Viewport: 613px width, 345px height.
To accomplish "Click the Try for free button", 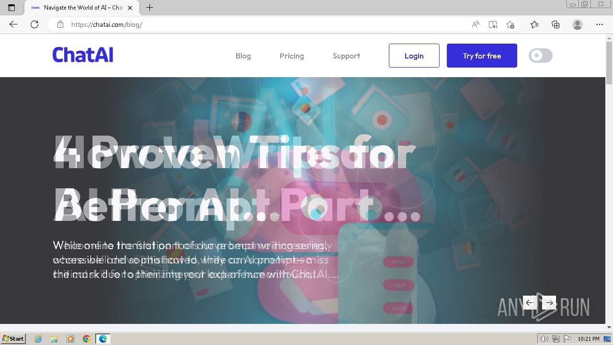I will click(482, 56).
